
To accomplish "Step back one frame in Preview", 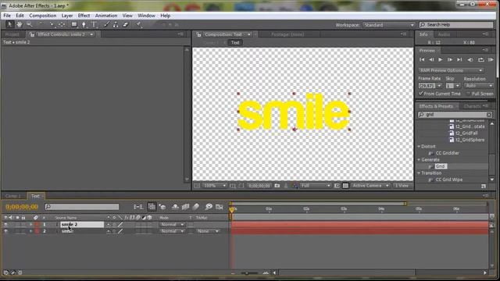I will tap(431, 59).
